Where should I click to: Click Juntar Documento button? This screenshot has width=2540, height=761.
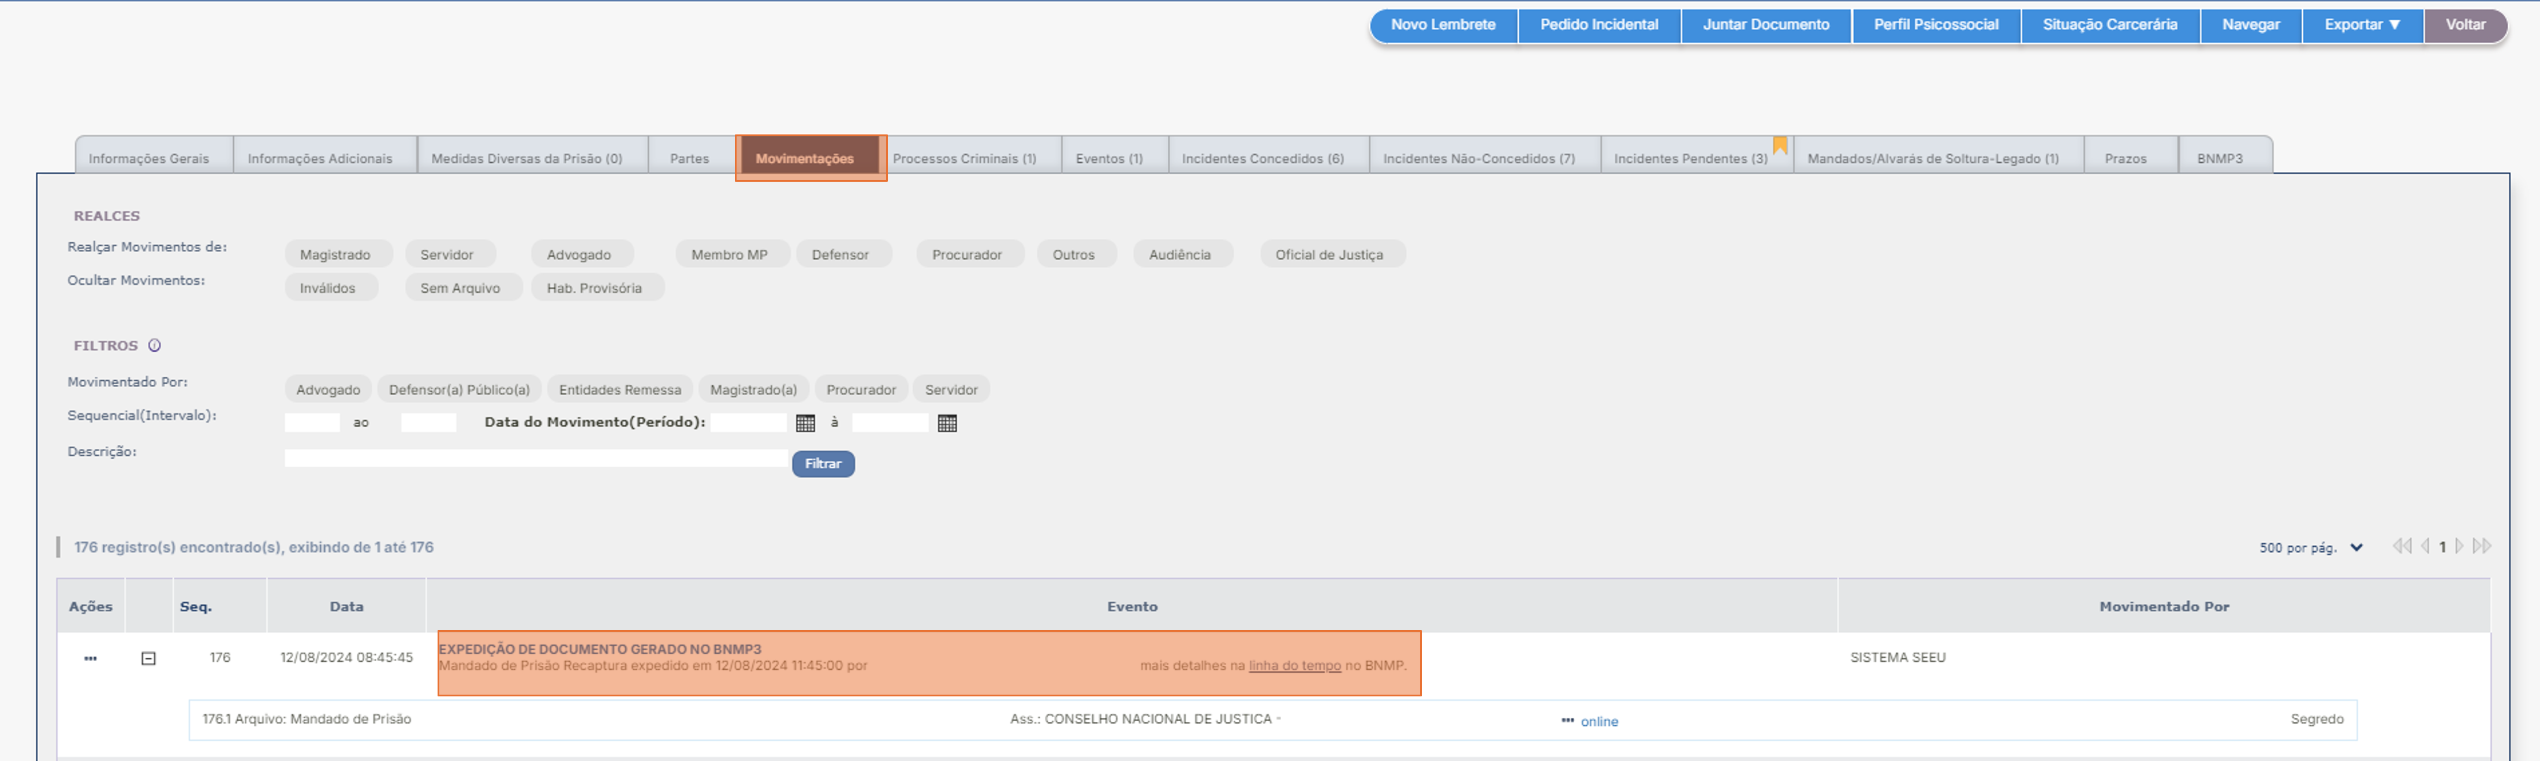tap(1766, 25)
